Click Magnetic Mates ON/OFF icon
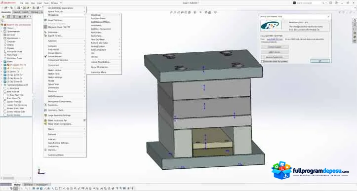This screenshot has width=357, height=191. 45,27
